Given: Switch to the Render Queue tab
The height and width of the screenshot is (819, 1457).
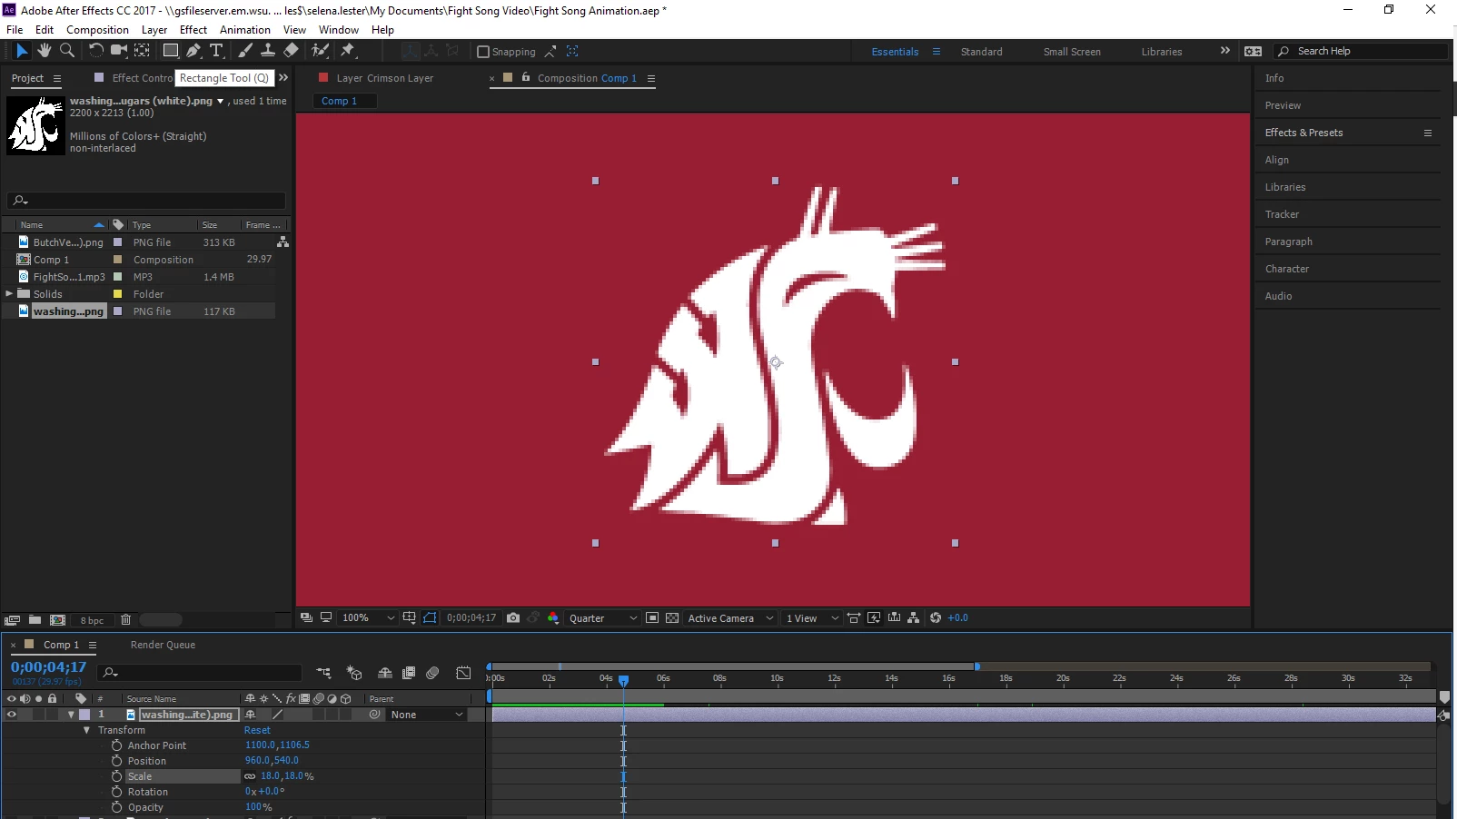Looking at the screenshot, I should pyautogui.click(x=163, y=645).
